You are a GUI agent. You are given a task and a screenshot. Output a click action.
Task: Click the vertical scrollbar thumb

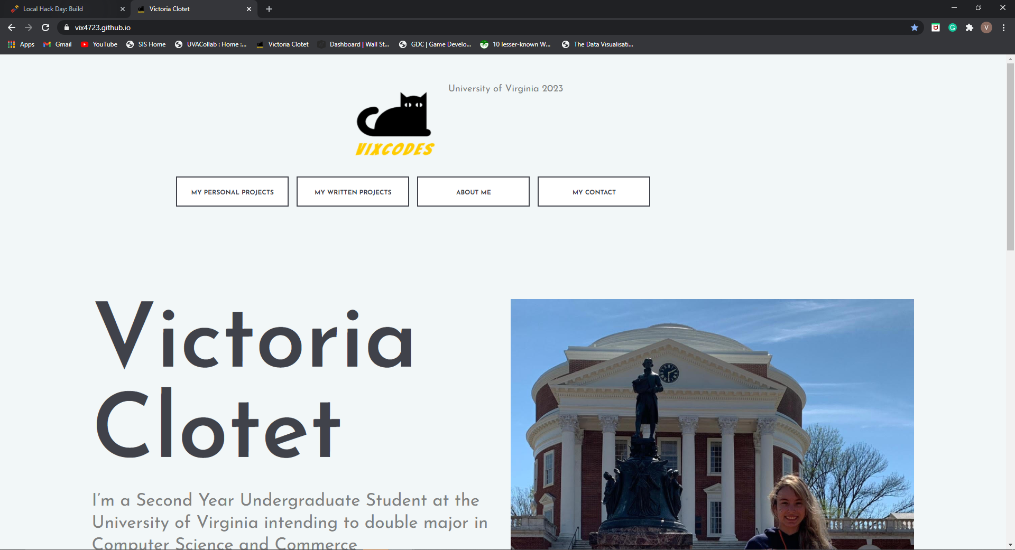point(1010,157)
